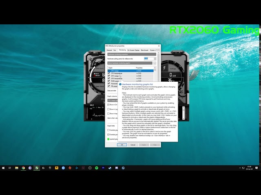Show hidden system tray icons

[x=240, y=168]
